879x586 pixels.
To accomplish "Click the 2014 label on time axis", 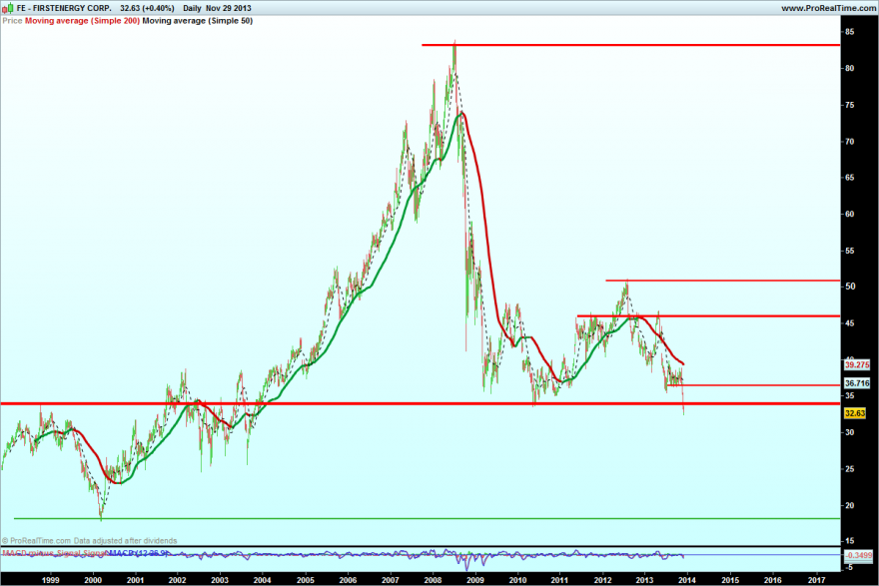I will (687, 580).
